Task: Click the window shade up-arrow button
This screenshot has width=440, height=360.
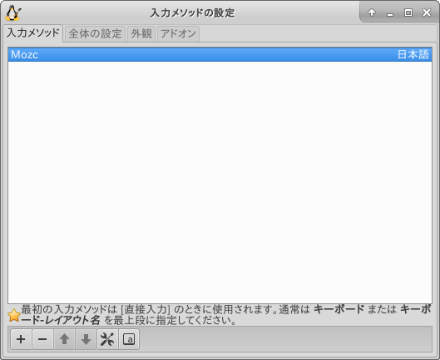Action: [x=372, y=12]
